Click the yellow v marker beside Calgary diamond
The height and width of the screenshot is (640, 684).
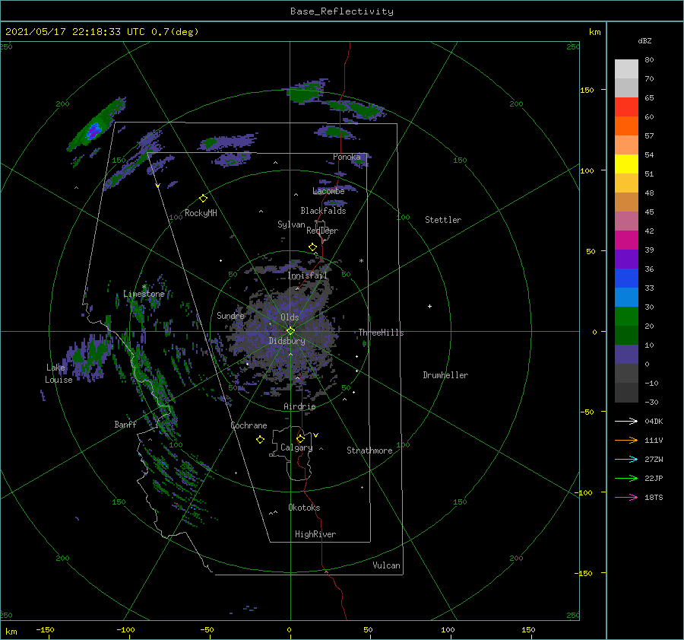(315, 435)
